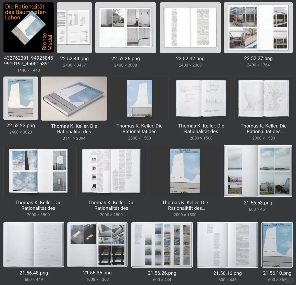This screenshot has height=285, width=296.
Task: Select the 22.52.44.png thumbnail
Action: [x=74, y=27]
